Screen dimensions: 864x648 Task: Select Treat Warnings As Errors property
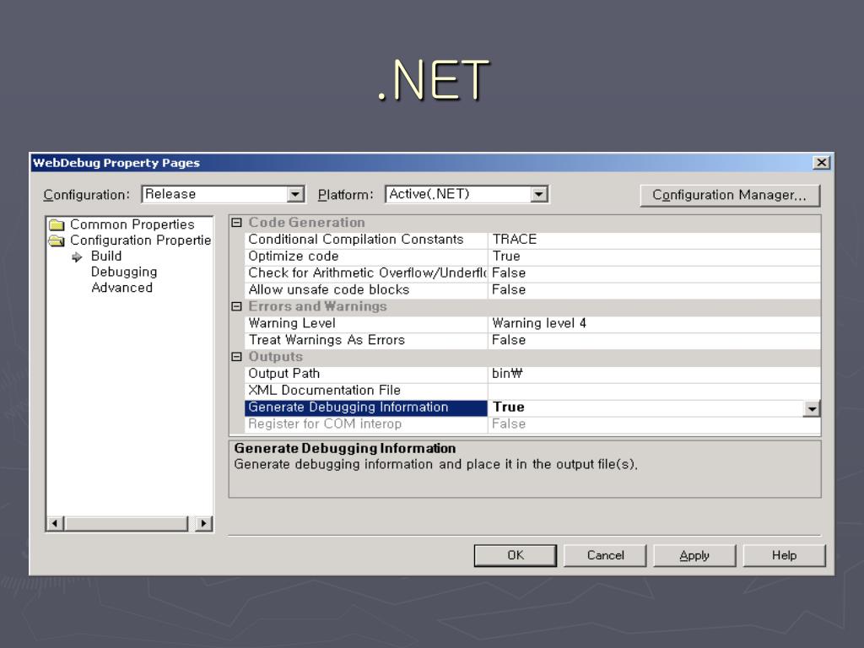366,341
